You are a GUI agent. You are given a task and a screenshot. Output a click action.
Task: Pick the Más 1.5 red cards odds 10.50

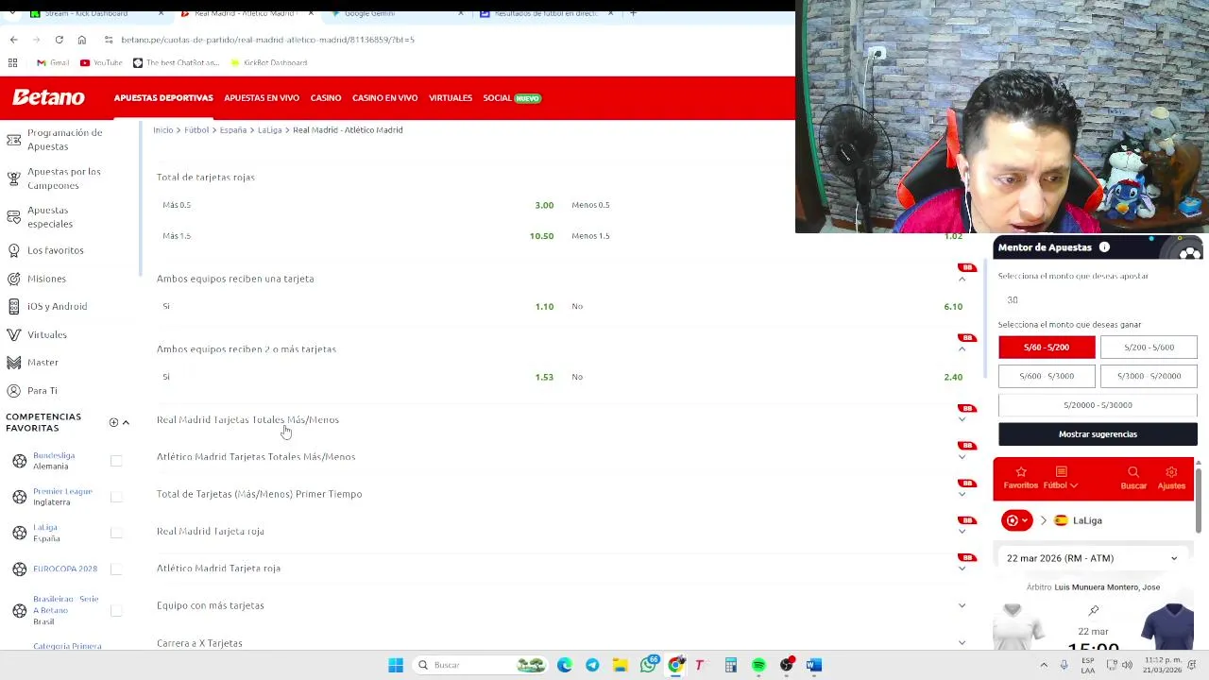tap(541, 236)
